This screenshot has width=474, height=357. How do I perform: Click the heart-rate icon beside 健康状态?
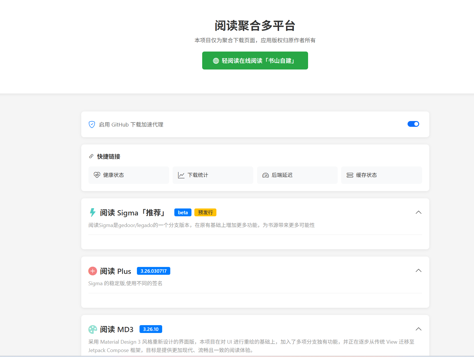(x=97, y=175)
